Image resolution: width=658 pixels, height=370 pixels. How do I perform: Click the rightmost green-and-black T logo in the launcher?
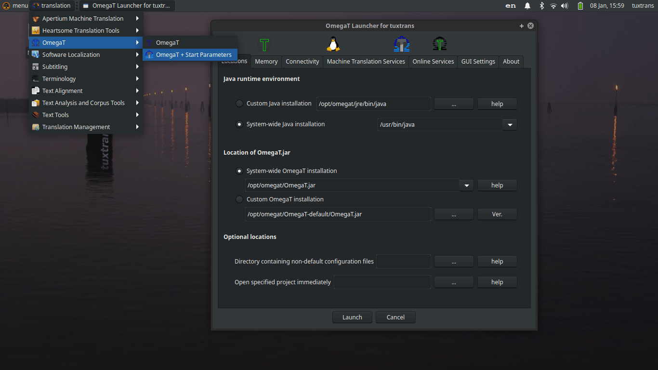(439, 44)
